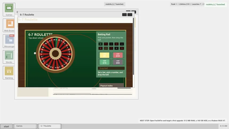
Task: Select the red $10 chip
Action: [118, 55]
